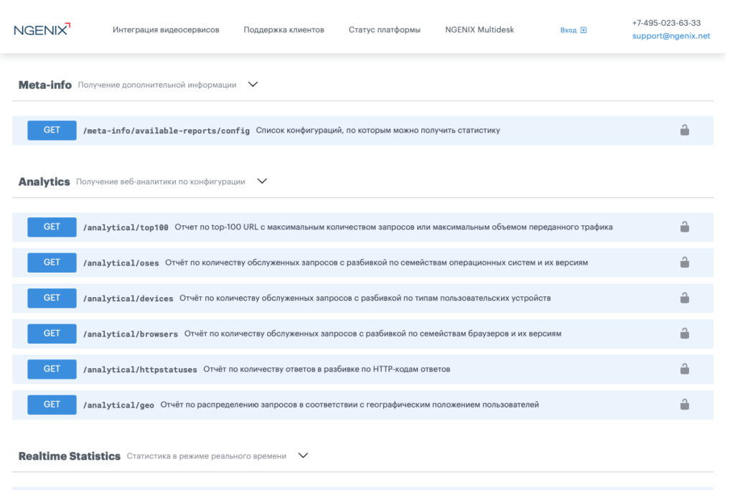The image size is (735, 490).
Task: Click the /analytical/geo description about географическим положением
Action: [x=350, y=405]
